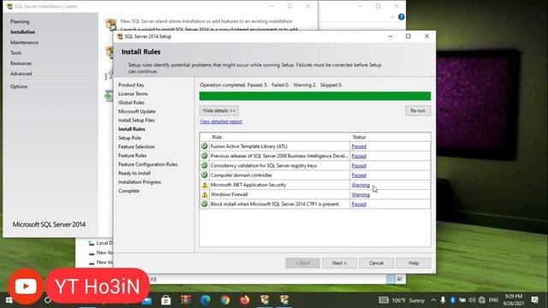Click the Bluetooth icon in the system tray
This screenshot has width=548, height=308.
[x=452, y=300]
